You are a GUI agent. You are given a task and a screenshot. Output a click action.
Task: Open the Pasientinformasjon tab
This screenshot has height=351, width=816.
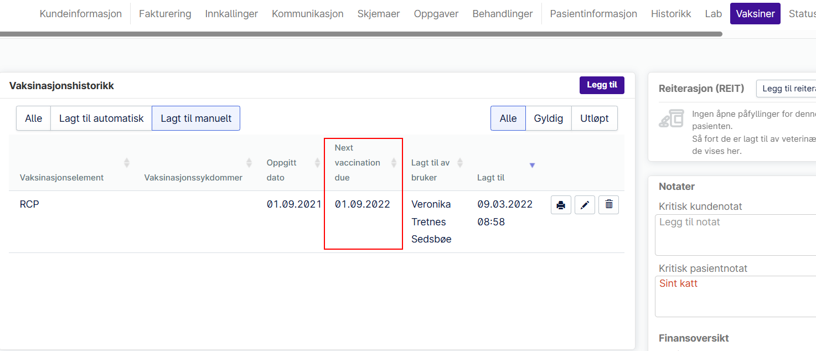tap(593, 14)
